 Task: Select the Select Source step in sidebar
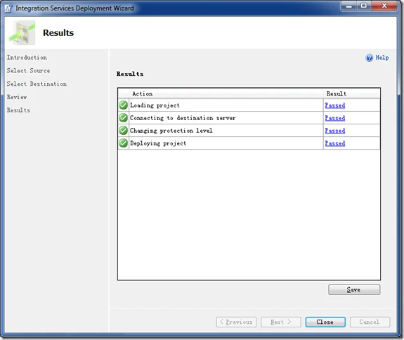[28, 70]
